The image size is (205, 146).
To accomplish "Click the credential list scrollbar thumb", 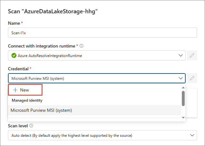I will [183, 98].
